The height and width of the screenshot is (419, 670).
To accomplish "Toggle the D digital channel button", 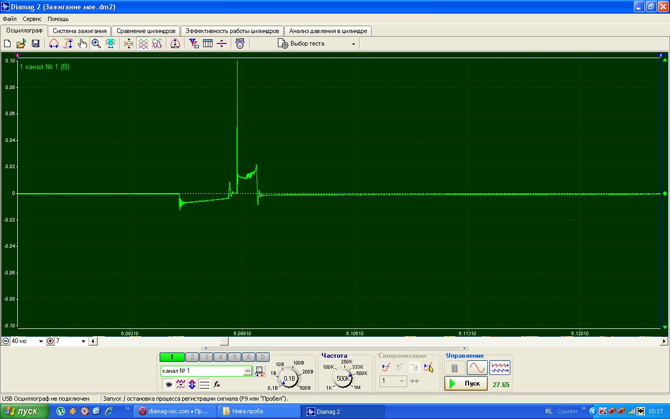I will pyautogui.click(x=263, y=357).
